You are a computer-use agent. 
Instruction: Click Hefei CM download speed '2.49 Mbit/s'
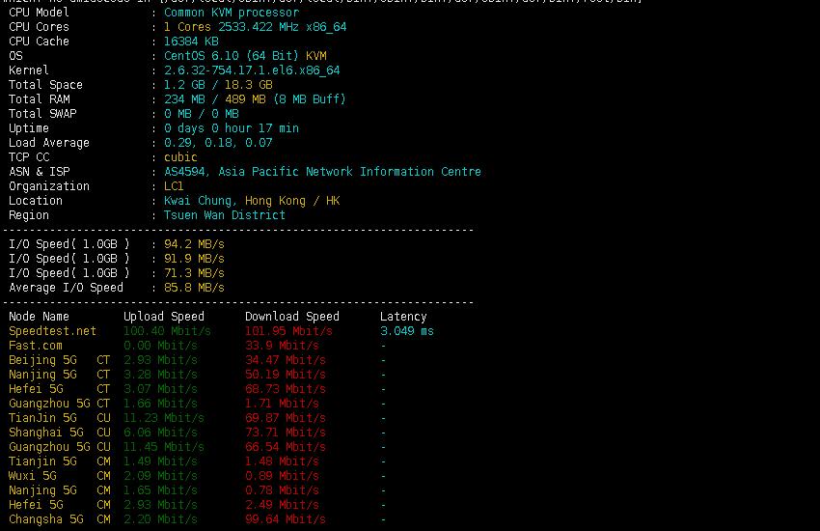[283, 505]
